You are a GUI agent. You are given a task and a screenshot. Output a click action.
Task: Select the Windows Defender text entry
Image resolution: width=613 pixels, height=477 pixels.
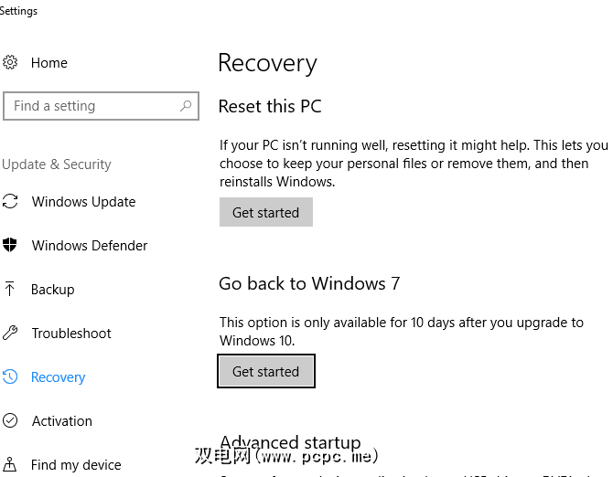pos(90,246)
